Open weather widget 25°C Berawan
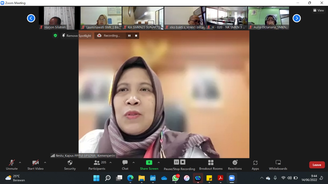Screen dimensions: 328x184 15,178
